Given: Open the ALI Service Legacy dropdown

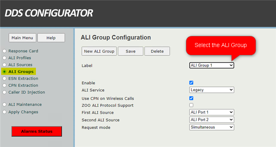Looking at the screenshot, I should (211, 90).
